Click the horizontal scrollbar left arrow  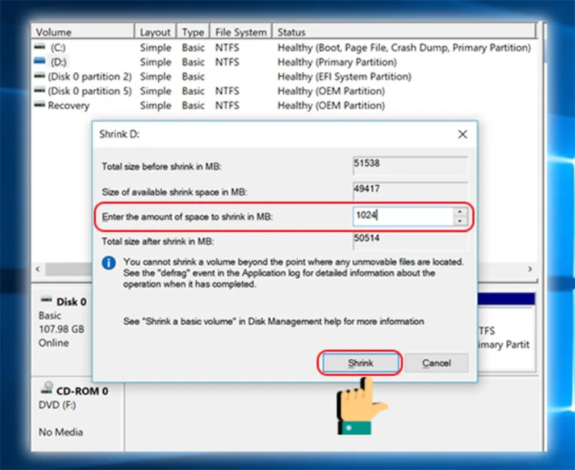click(38, 269)
